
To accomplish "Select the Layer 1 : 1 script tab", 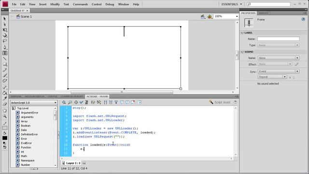I will click(71, 163).
